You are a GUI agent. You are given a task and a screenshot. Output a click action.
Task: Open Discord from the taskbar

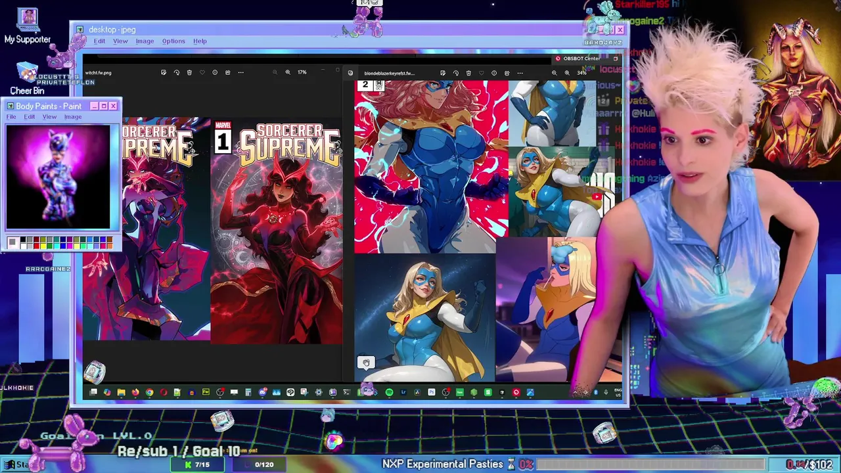[262, 392]
